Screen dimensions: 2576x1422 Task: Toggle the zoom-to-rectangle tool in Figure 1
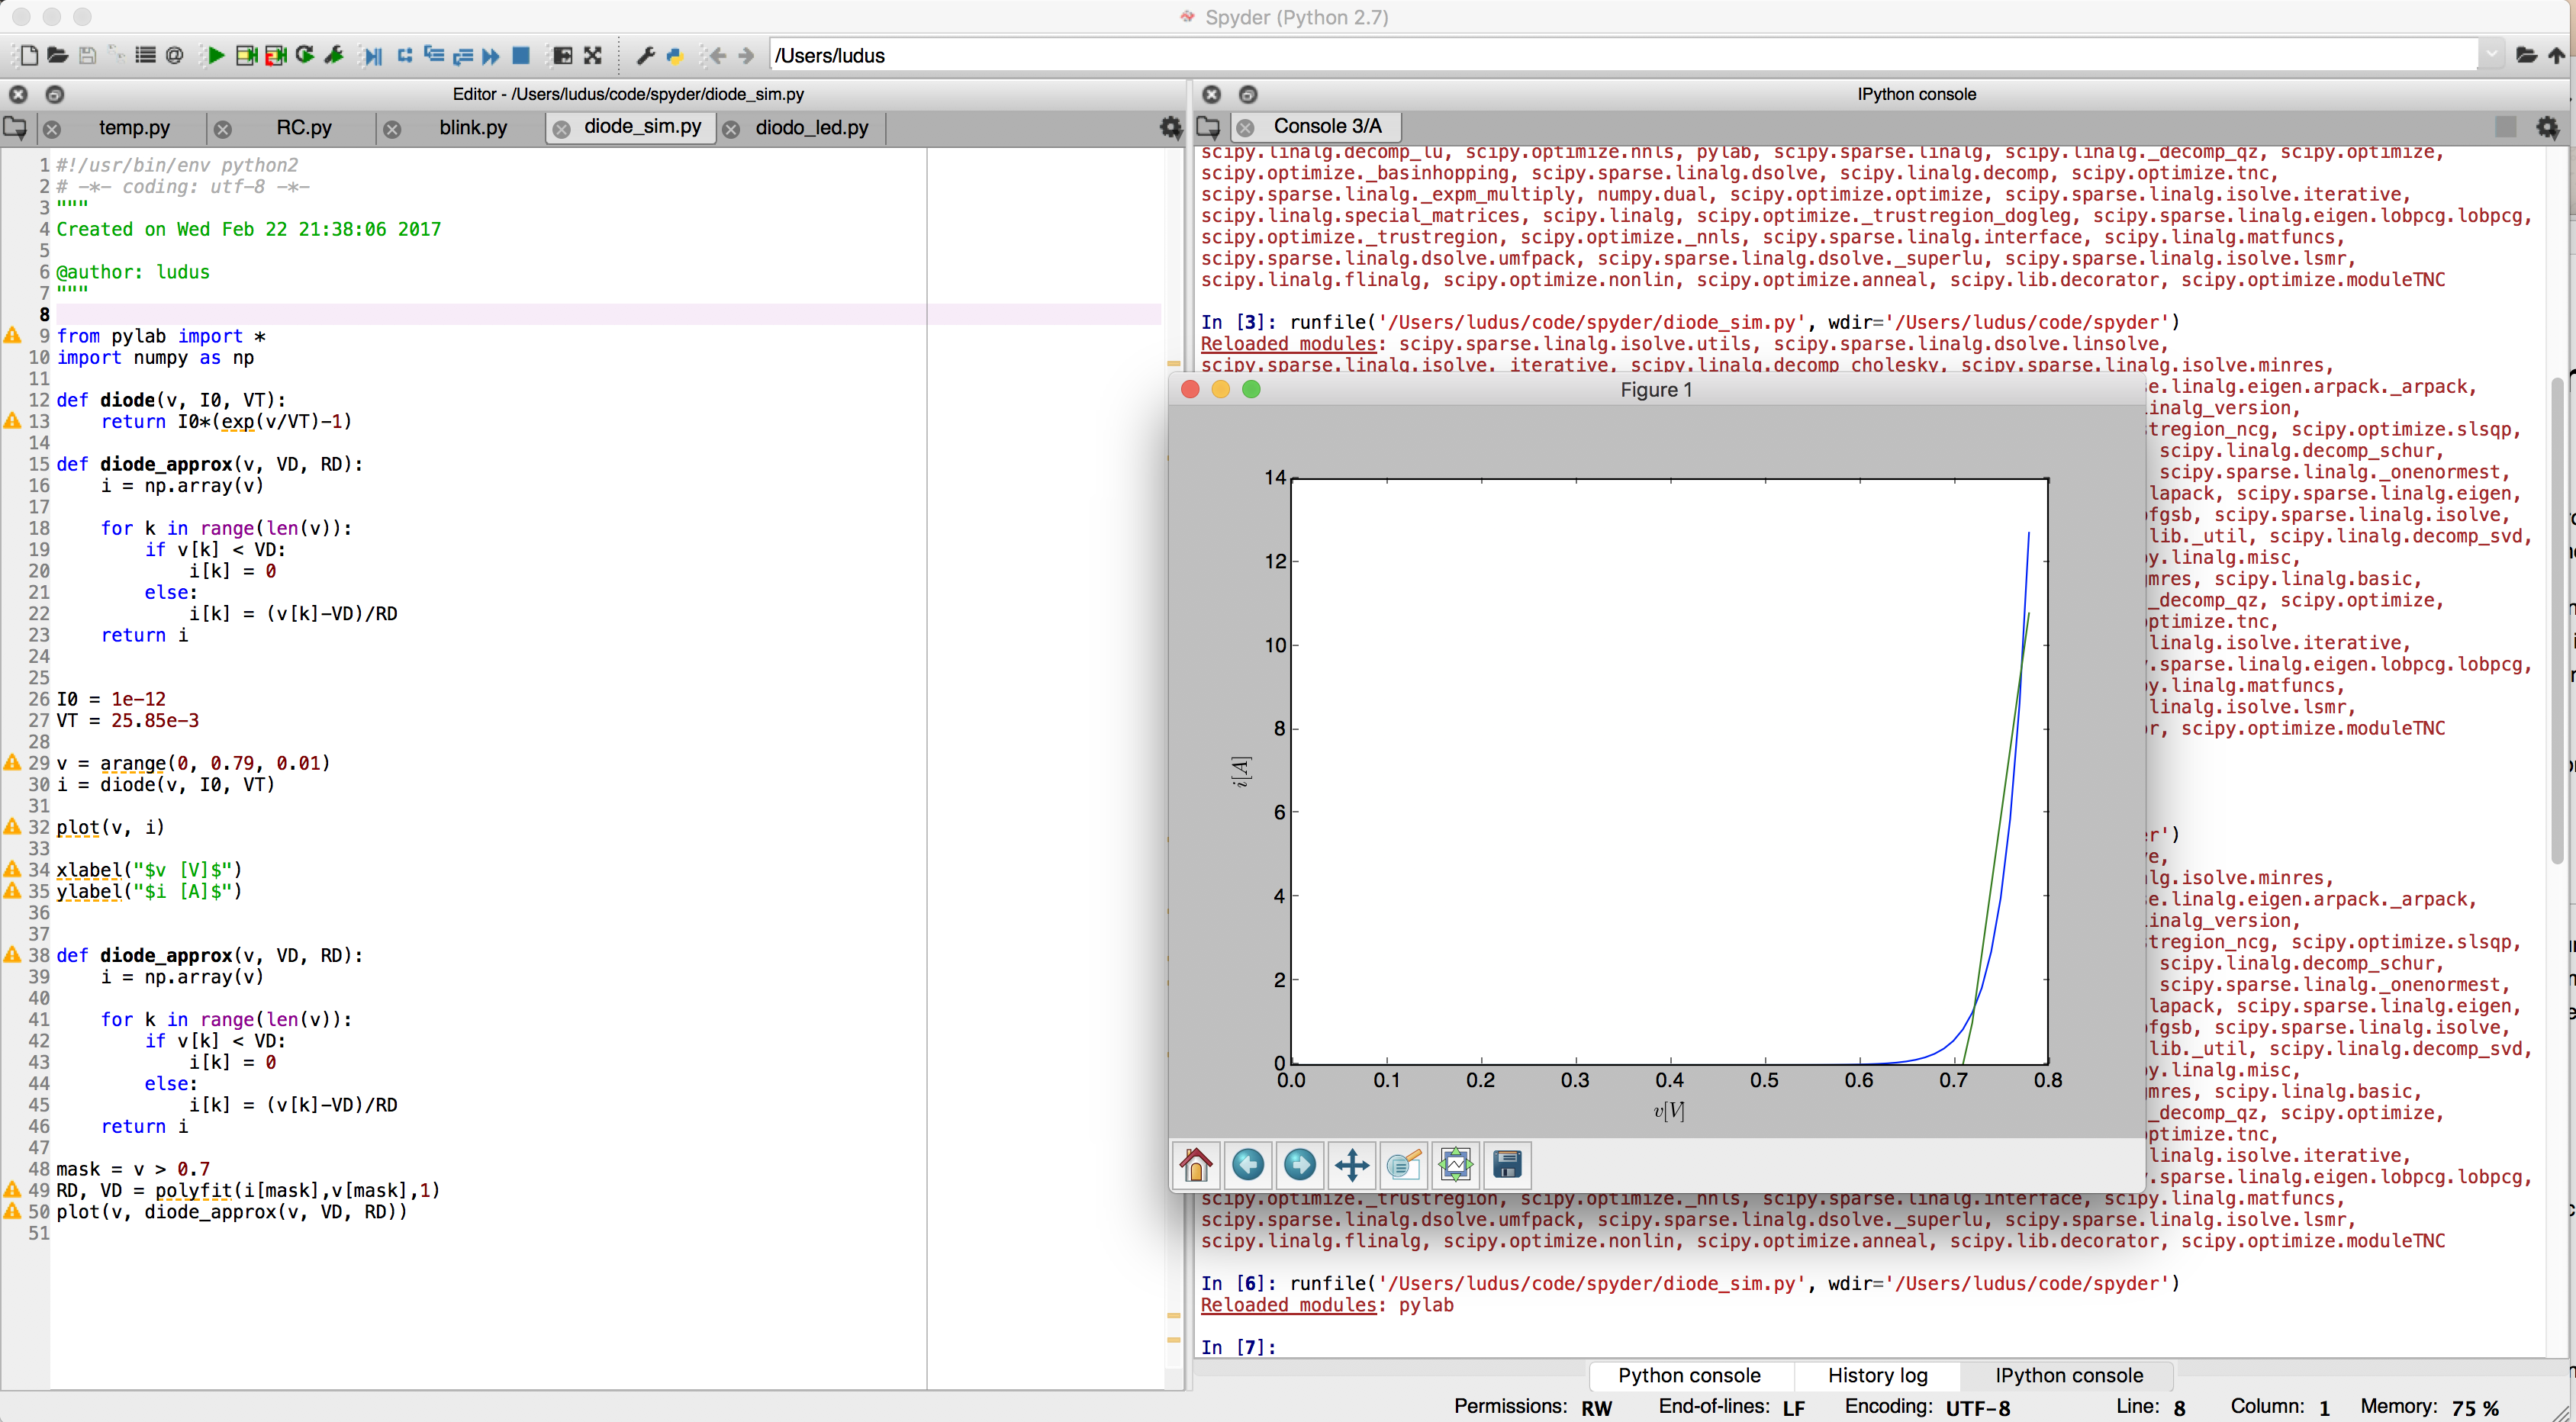(1403, 1164)
